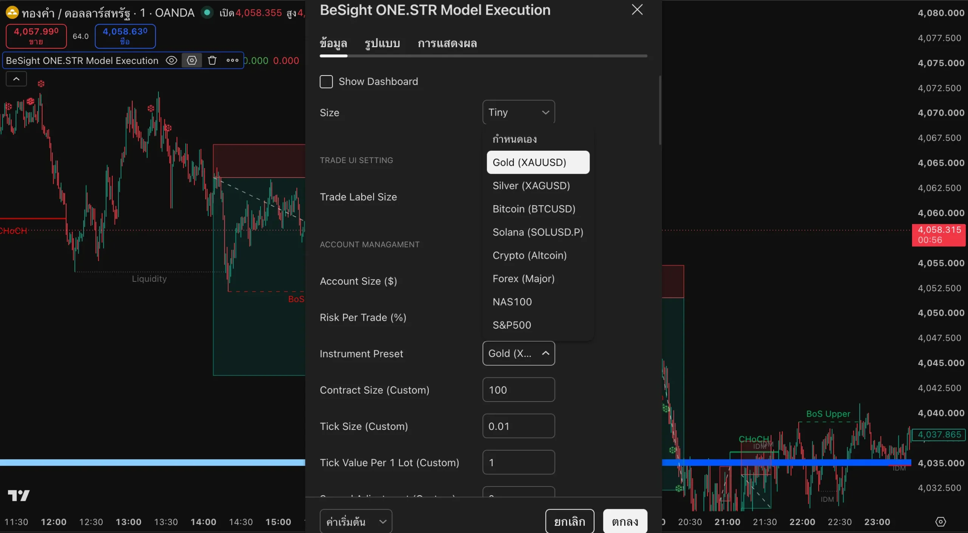Collapse the Instrument Preset dropdown
The width and height of the screenshot is (968, 533).
point(518,353)
